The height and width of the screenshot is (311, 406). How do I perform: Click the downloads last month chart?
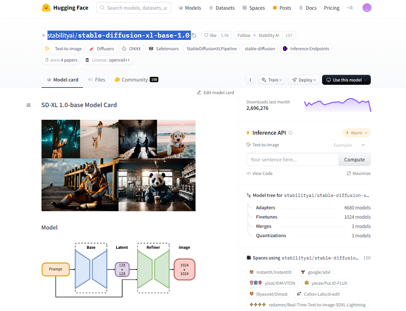337,105
